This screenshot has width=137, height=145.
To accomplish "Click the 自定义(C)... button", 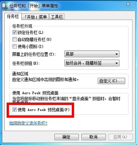I will 111,81.
